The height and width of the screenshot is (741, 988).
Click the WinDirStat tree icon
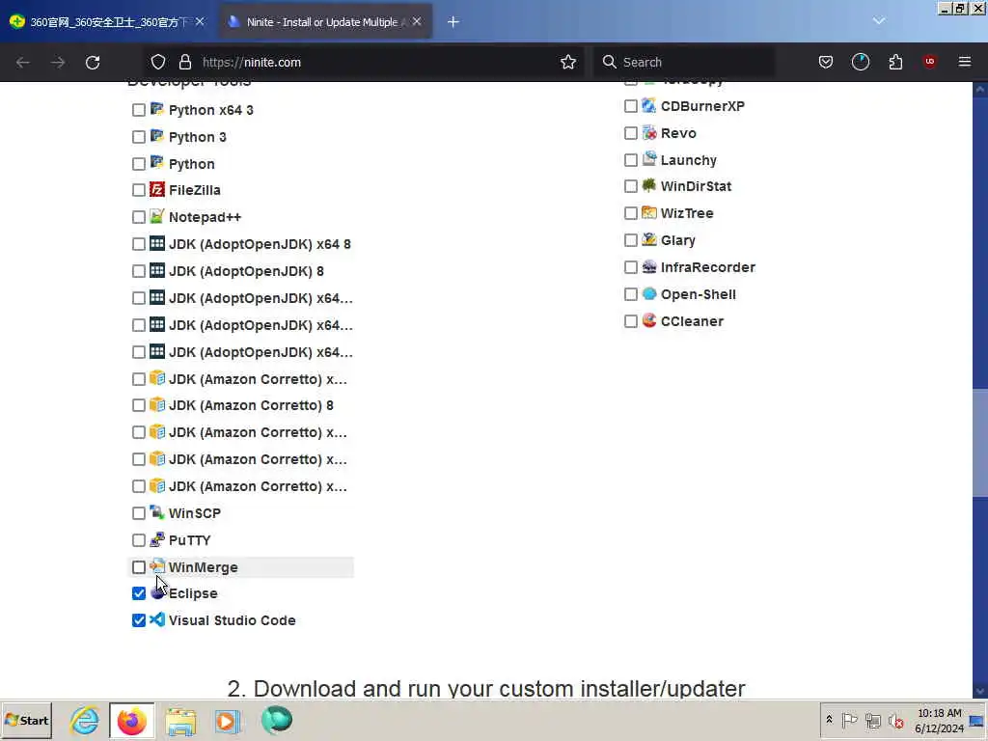649,185
